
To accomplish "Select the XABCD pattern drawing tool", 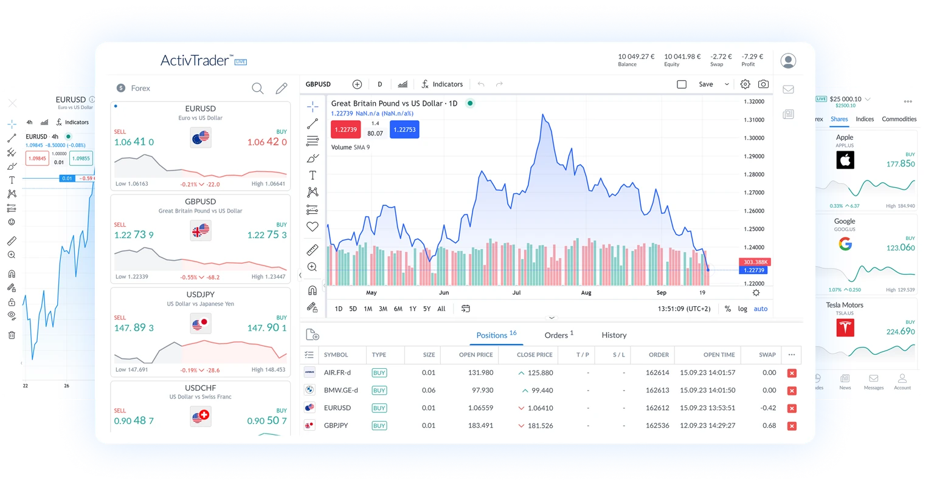I will tap(312, 192).
